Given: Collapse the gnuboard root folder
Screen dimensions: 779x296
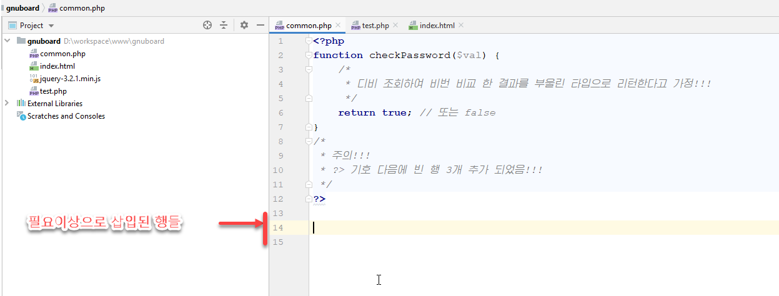Looking at the screenshot, I should click(x=7, y=41).
